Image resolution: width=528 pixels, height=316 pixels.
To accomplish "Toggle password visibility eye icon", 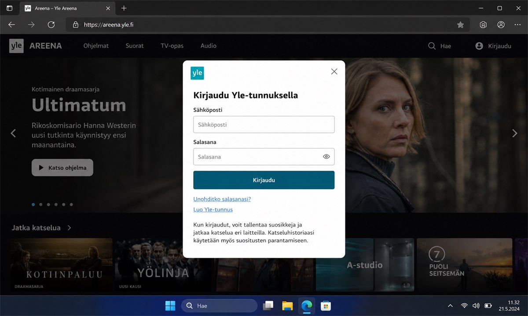I will [326, 156].
